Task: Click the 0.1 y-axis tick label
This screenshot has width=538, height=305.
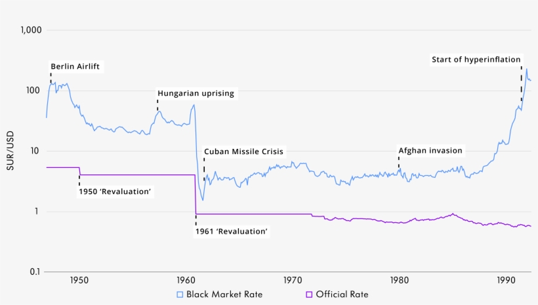Action: (34, 272)
